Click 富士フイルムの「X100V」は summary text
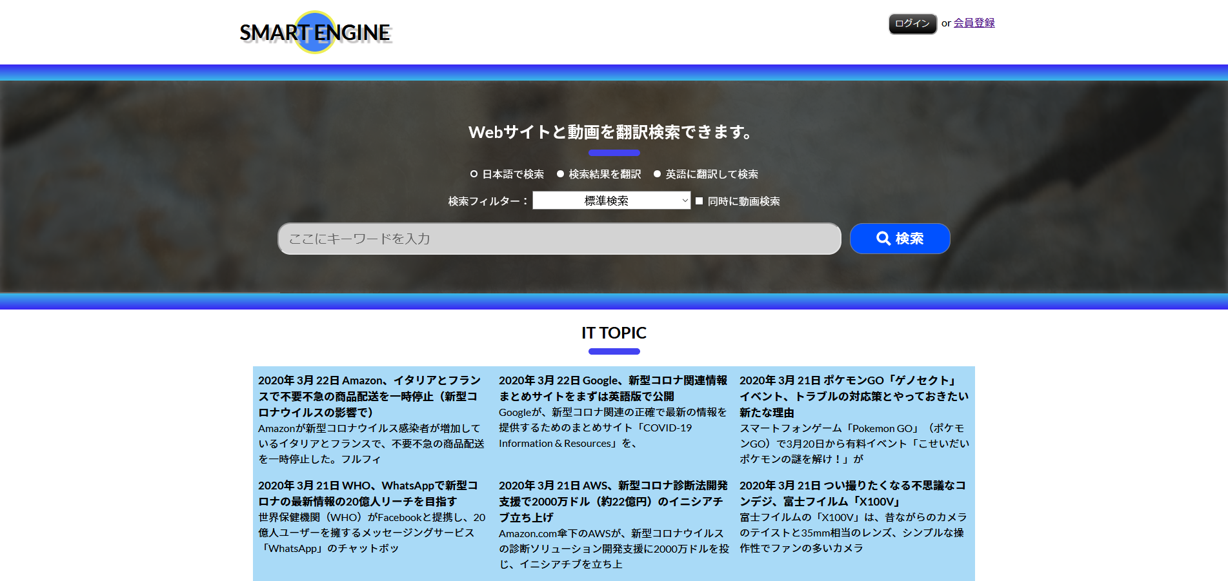 click(853, 533)
